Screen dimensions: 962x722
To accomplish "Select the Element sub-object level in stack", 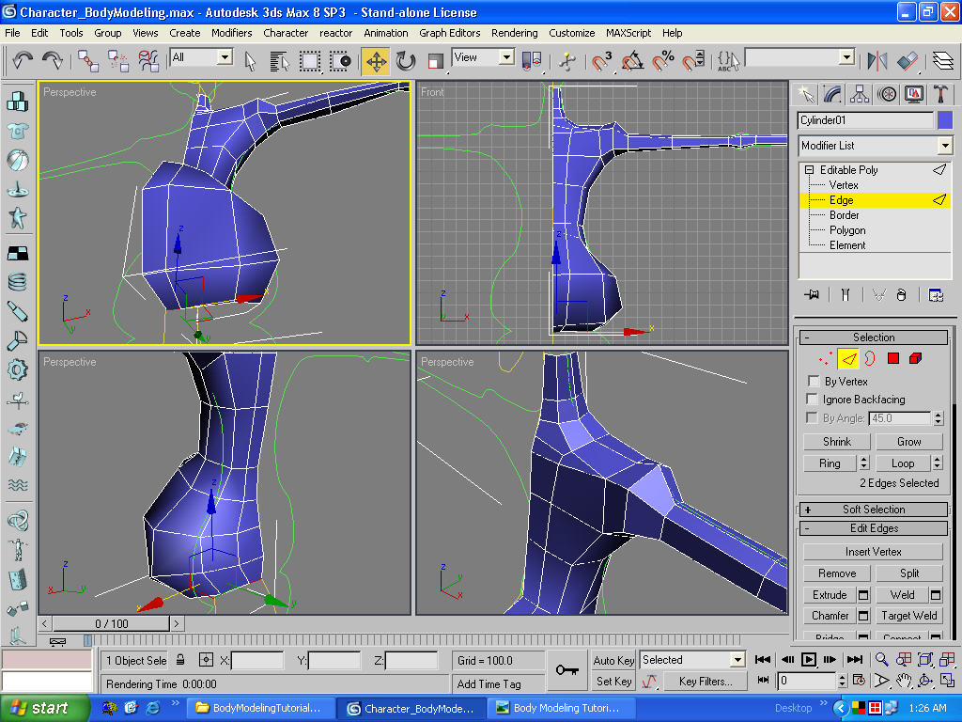I will 847,245.
